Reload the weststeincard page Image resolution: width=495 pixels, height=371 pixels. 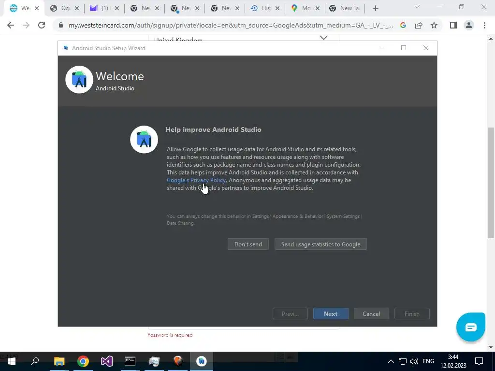[42, 25]
